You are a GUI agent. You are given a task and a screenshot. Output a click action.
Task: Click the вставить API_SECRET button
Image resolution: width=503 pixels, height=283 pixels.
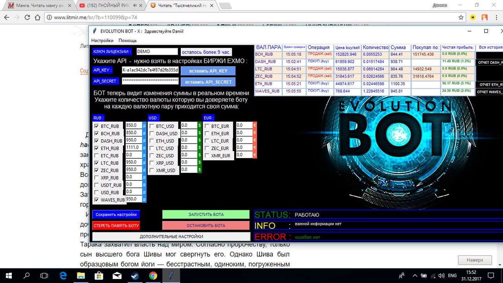pyautogui.click(x=208, y=82)
